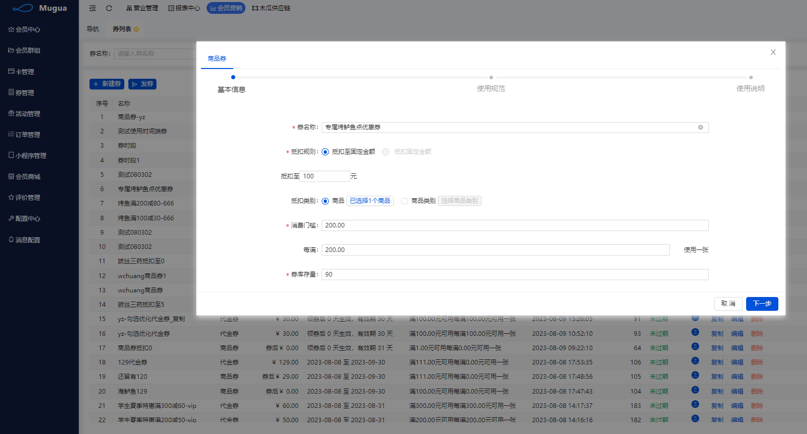Open 木瓜供应链 top menu
This screenshot has height=434, width=807.
pos(271,8)
